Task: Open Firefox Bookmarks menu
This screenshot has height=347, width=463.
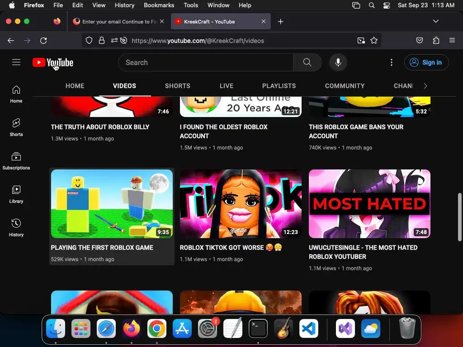Action: [159, 5]
